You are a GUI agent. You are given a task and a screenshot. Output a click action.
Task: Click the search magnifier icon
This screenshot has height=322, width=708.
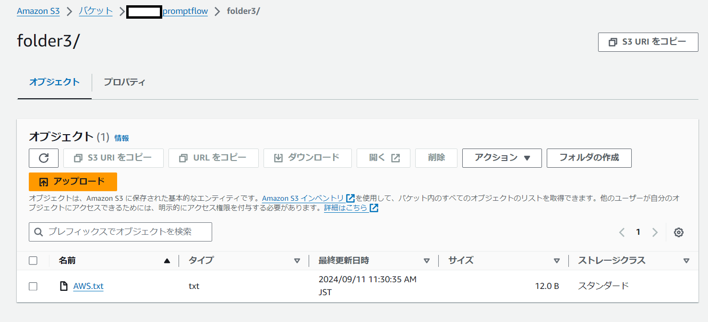coord(38,232)
